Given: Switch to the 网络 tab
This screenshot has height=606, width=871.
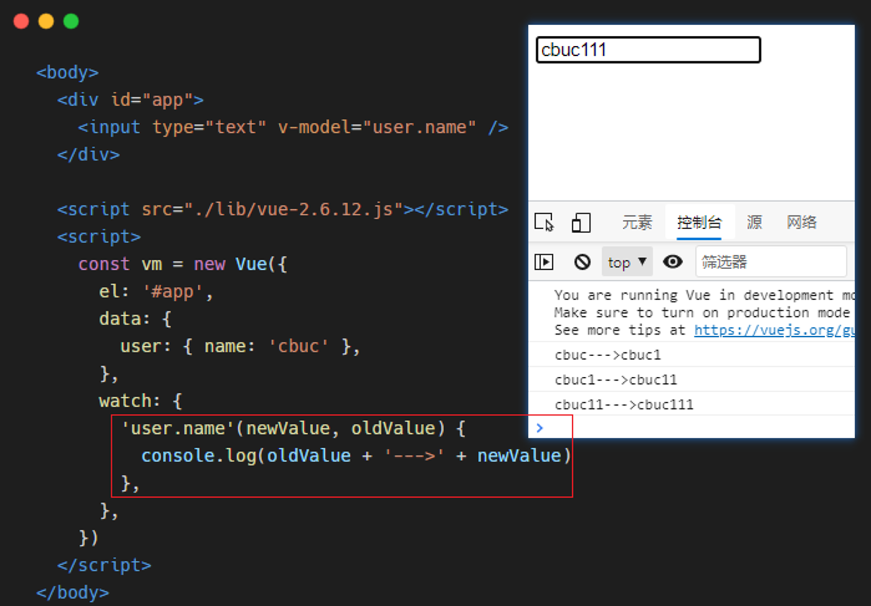Looking at the screenshot, I should pyautogui.click(x=801, y=222).
